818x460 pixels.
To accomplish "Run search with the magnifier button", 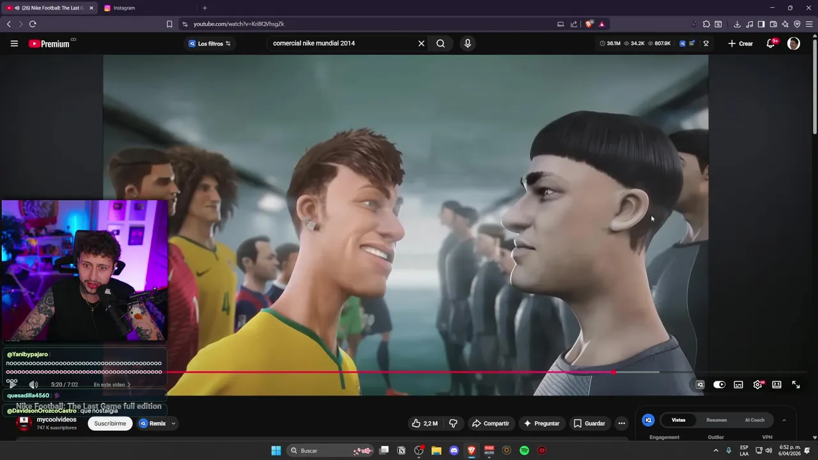I will click(440, 43).
